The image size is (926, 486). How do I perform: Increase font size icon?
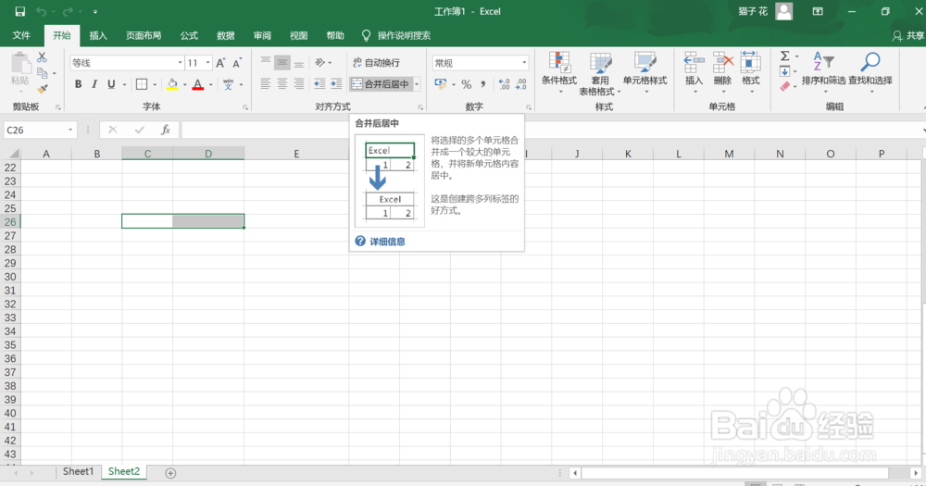tap(220, 63)
